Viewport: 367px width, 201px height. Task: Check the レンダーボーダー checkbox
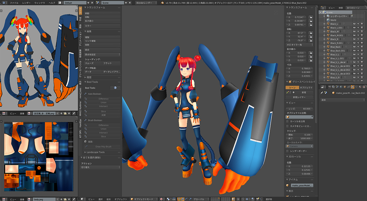(x=287, y=151)
